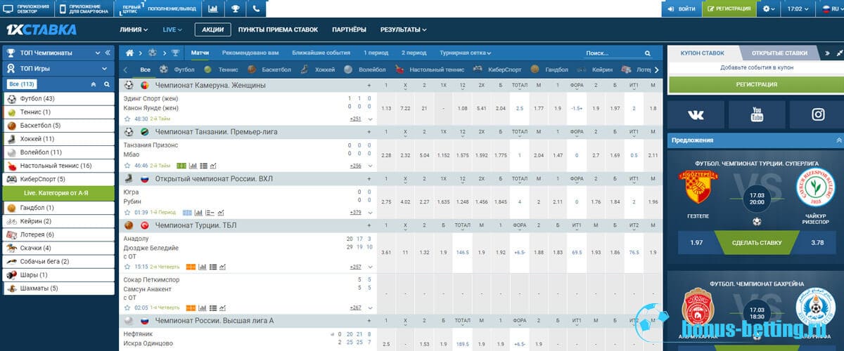Image resolution: width=844 pixels, height=351 pixels.
Task: Expand the ТОП Чемпионаты section
Action: pyautogui.click(x=58, y=53)
